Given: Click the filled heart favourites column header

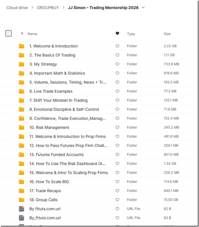Looking at the screenshot, I should point(117,33).
